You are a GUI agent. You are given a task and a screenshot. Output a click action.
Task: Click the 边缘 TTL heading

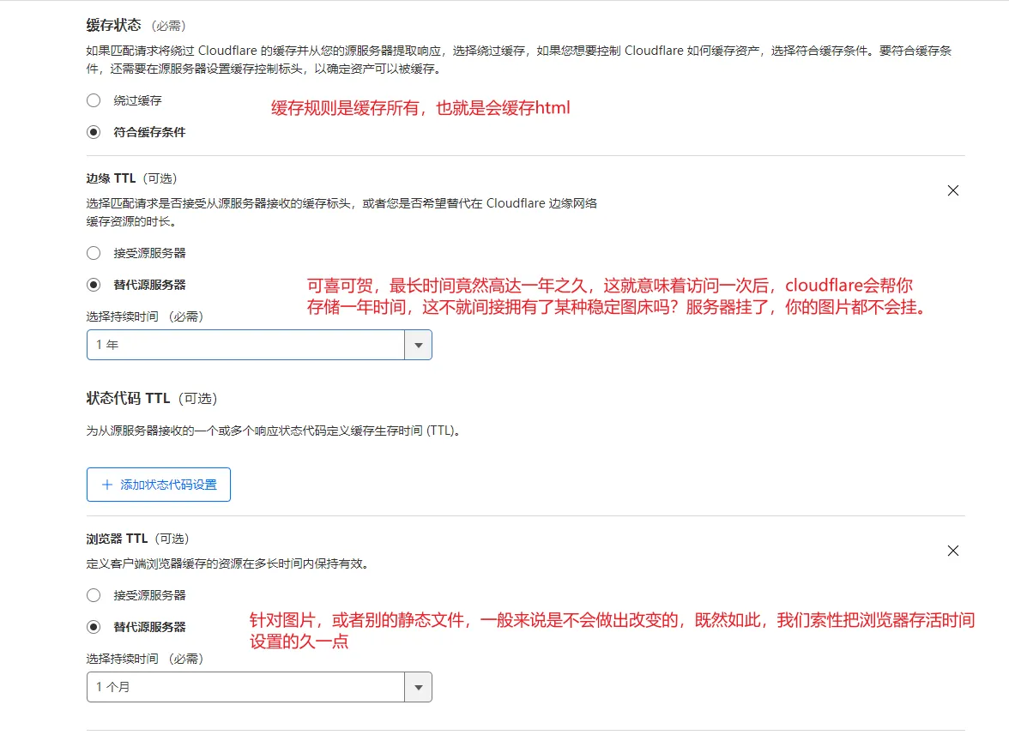pyautogui.click(x=111, y=178)
